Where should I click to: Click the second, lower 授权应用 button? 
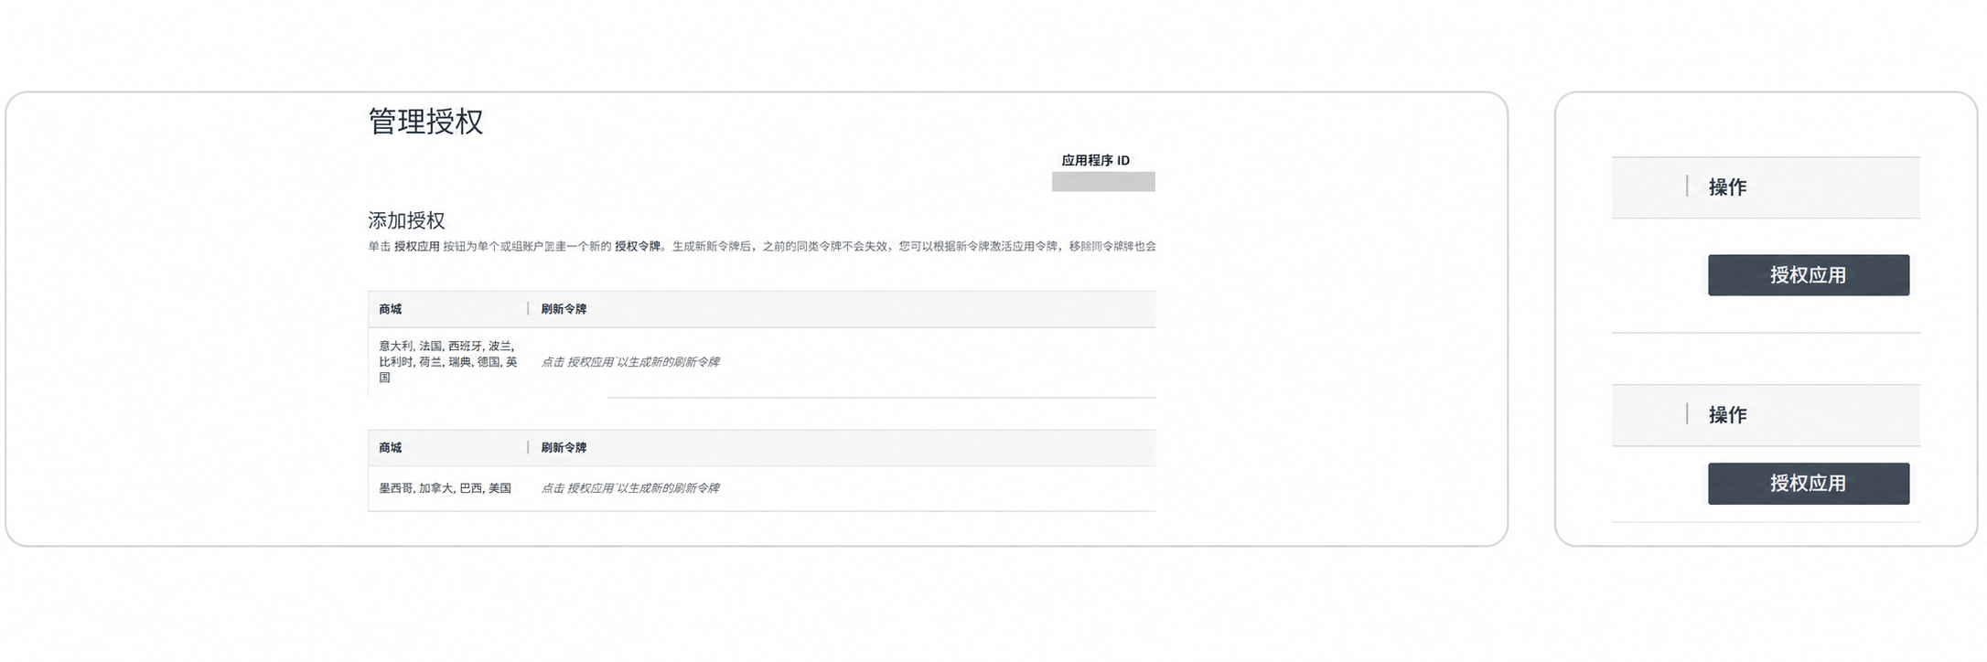(1808, 484)
